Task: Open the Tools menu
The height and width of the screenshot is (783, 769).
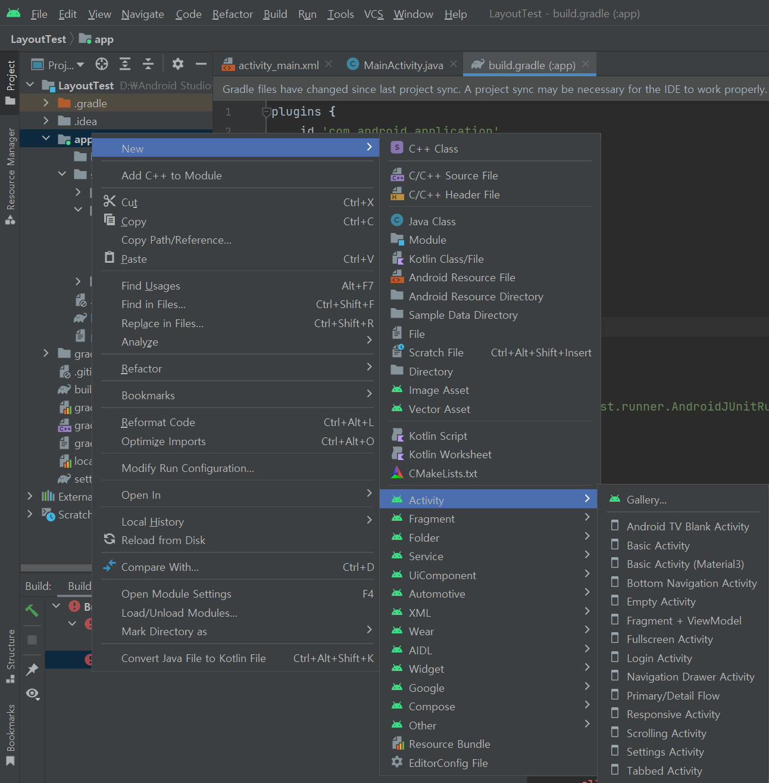Action: pos(340,14)
